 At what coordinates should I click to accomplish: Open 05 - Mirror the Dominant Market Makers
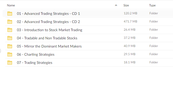49,46
